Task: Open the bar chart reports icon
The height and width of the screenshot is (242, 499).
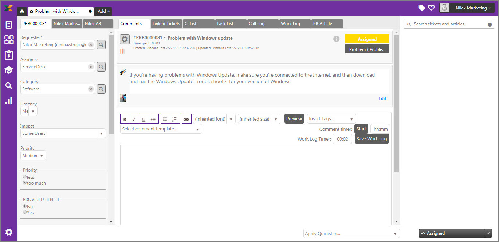Action: tap(9, 101)
